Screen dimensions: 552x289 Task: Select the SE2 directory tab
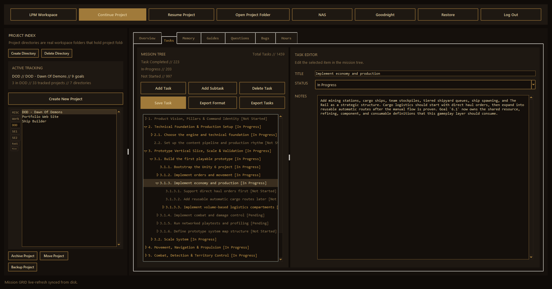15,138
